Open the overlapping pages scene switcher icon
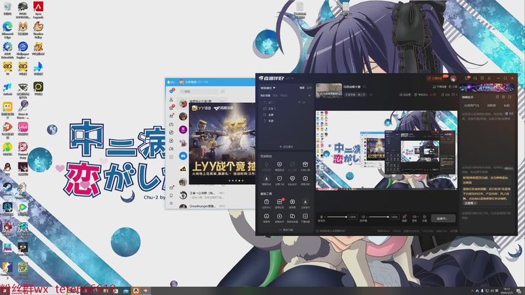Viewport: 525px width, 295px height. click(292, 218)
